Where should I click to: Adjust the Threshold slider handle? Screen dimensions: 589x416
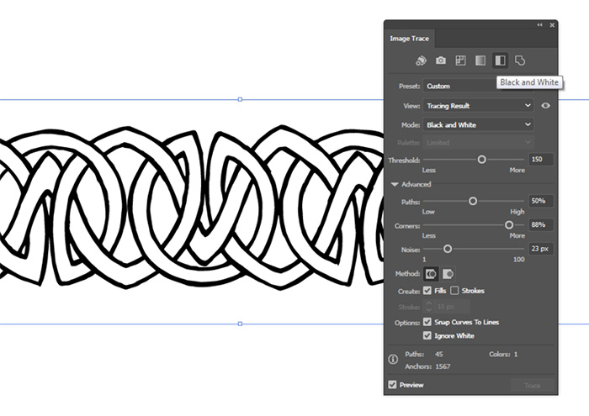tap(481, 160)
